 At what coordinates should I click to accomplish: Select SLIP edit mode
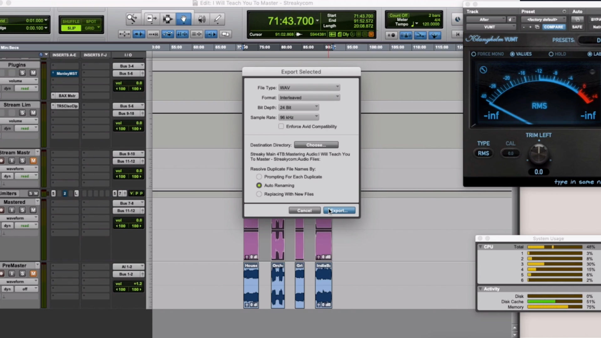point(71,28)
